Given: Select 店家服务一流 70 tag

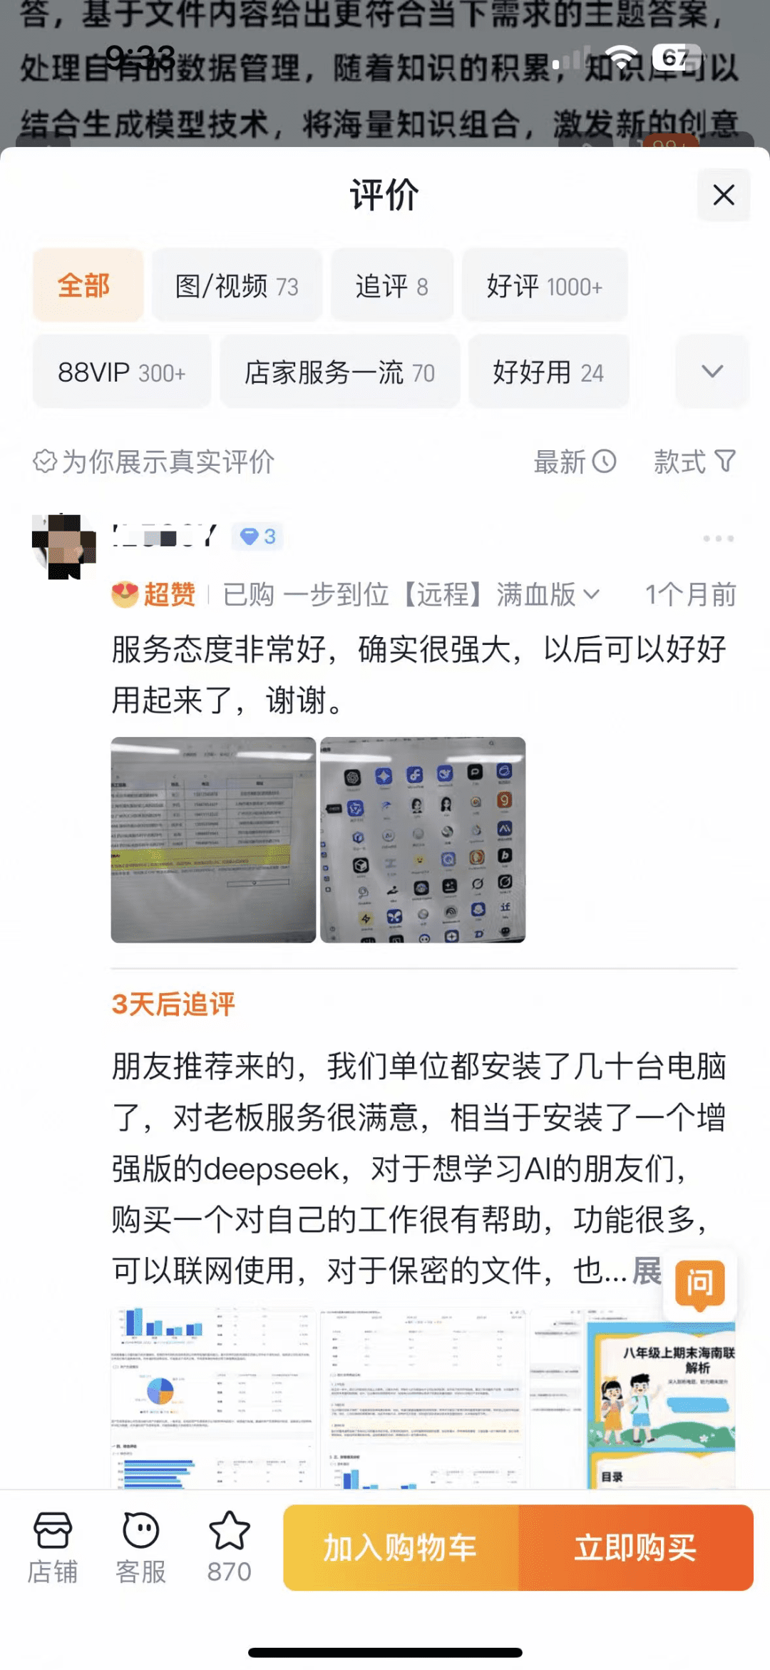Looking at the screenshot, I should 340,371.
